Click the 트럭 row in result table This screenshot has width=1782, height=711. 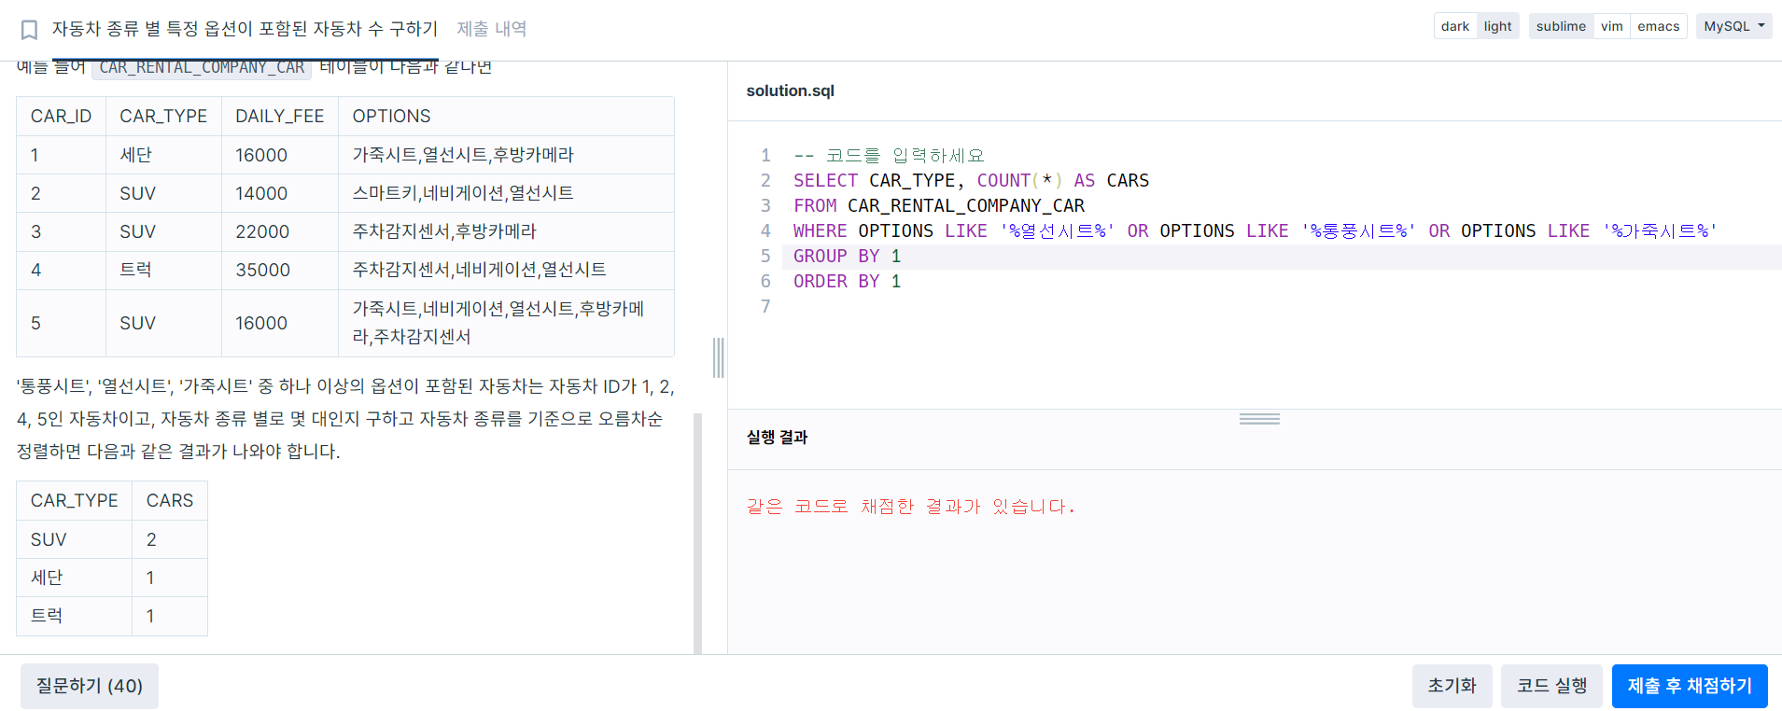point(112,616)
